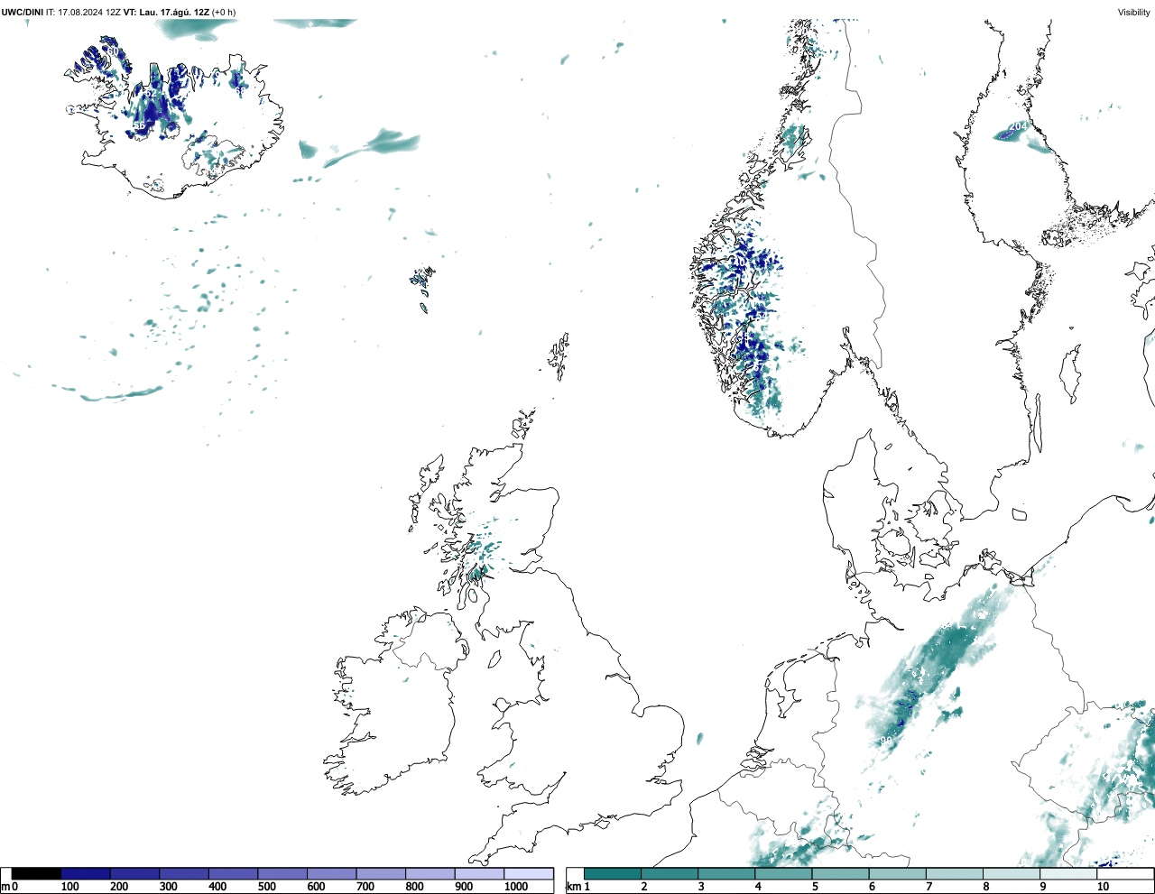Click the '98' value label over Germany

click(886, 742)
